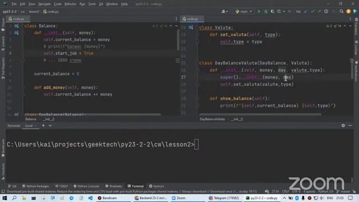Viewport: 359px width, 202px height.
Task: Open the Edit menu
Action: click(x=22, y=4)
